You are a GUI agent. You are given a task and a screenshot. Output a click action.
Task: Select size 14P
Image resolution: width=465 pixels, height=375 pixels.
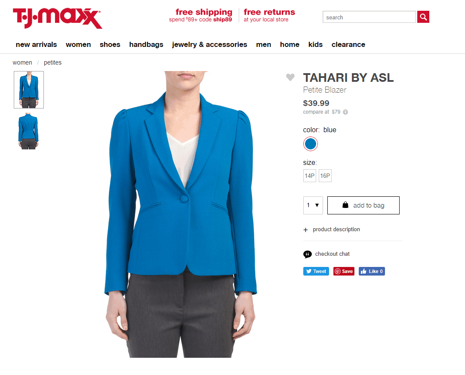pyautogui.click(x=310, y=176)
